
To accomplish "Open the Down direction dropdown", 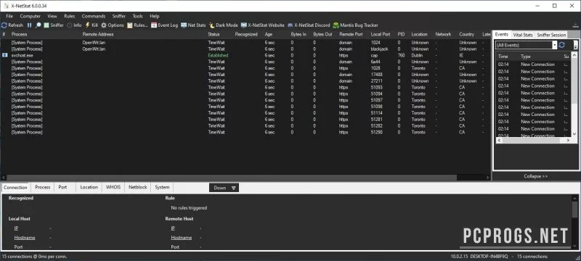I will point(224,188).
